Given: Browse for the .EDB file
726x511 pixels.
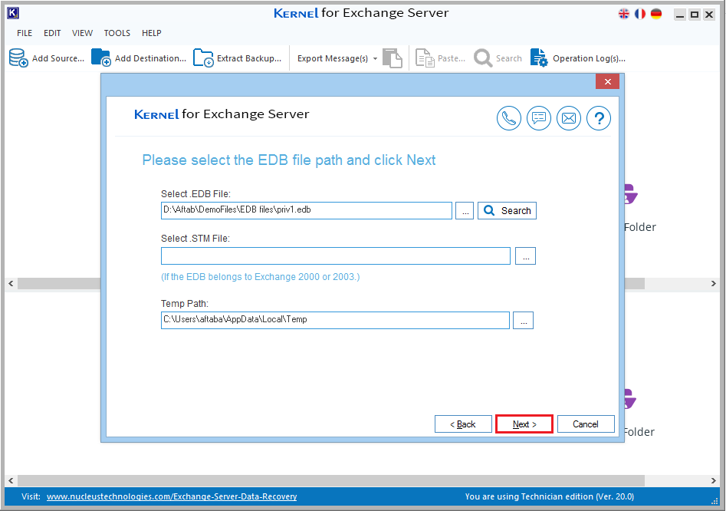Looking at the screenshot, I should [x=465, y=210].
